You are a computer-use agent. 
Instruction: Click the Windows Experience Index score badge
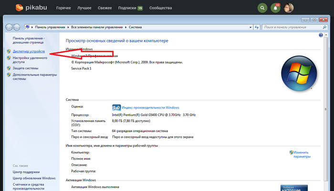(x=116, y=107)
